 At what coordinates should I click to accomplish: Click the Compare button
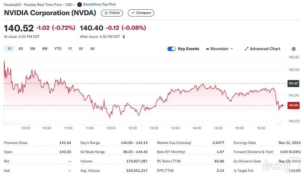[141, 13]
